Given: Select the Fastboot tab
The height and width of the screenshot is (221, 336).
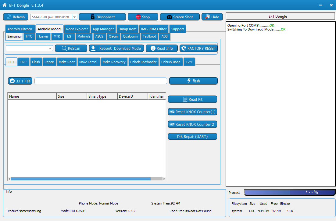Looking at the screenshot, I should tap(149, 36).
